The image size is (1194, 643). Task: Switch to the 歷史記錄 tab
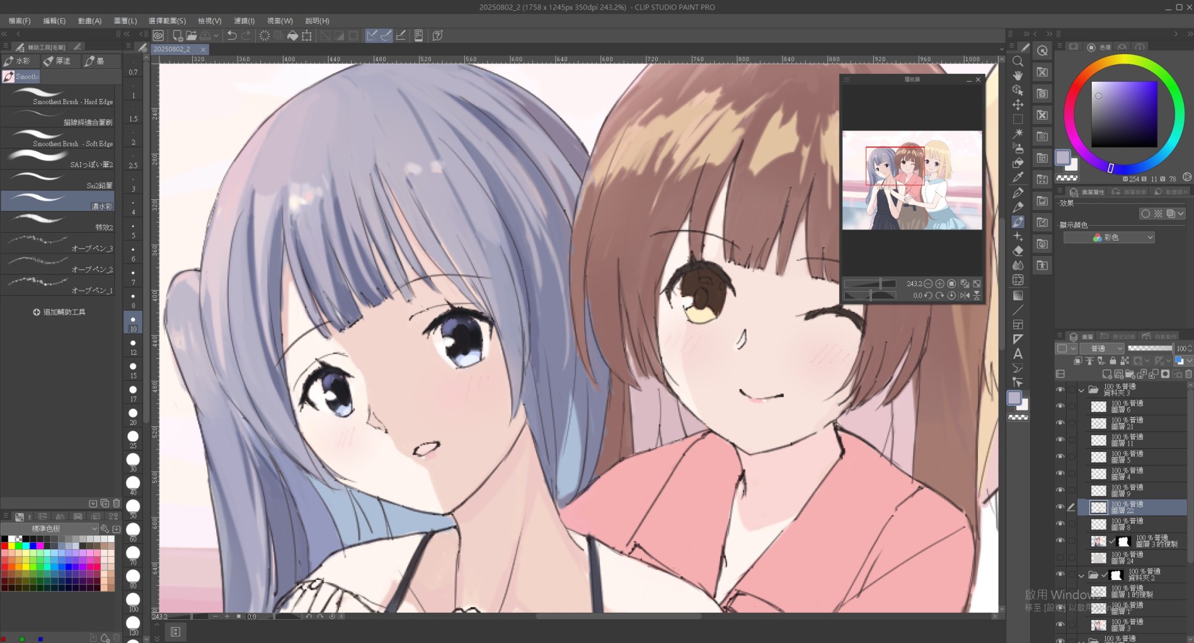[1117, 336]
